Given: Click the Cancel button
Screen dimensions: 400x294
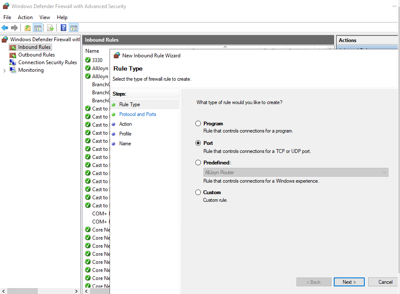Looking at the screenshot, I should [x=384, y=282].
